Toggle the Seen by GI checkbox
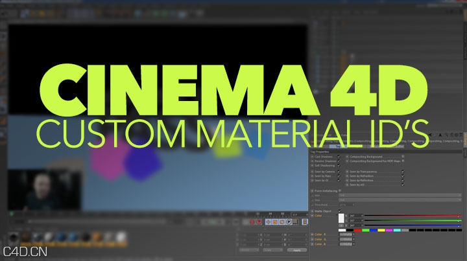467x261 pixels. [x=339, y=180]
